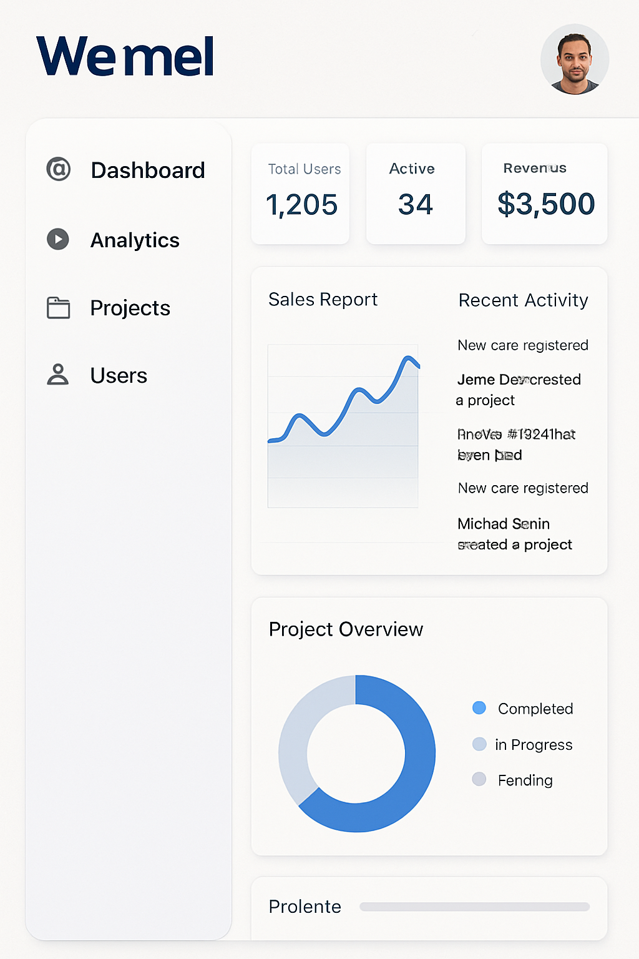Click the Sales Report heading
This screenshot has width=639, height=959.
coord(323,300)
